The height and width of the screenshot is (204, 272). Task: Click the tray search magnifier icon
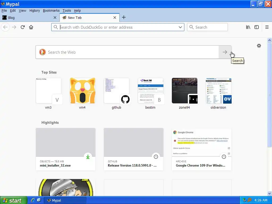click(249, 200)
